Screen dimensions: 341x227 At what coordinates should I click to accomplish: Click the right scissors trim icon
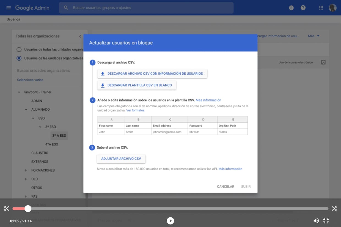(334, 209)
